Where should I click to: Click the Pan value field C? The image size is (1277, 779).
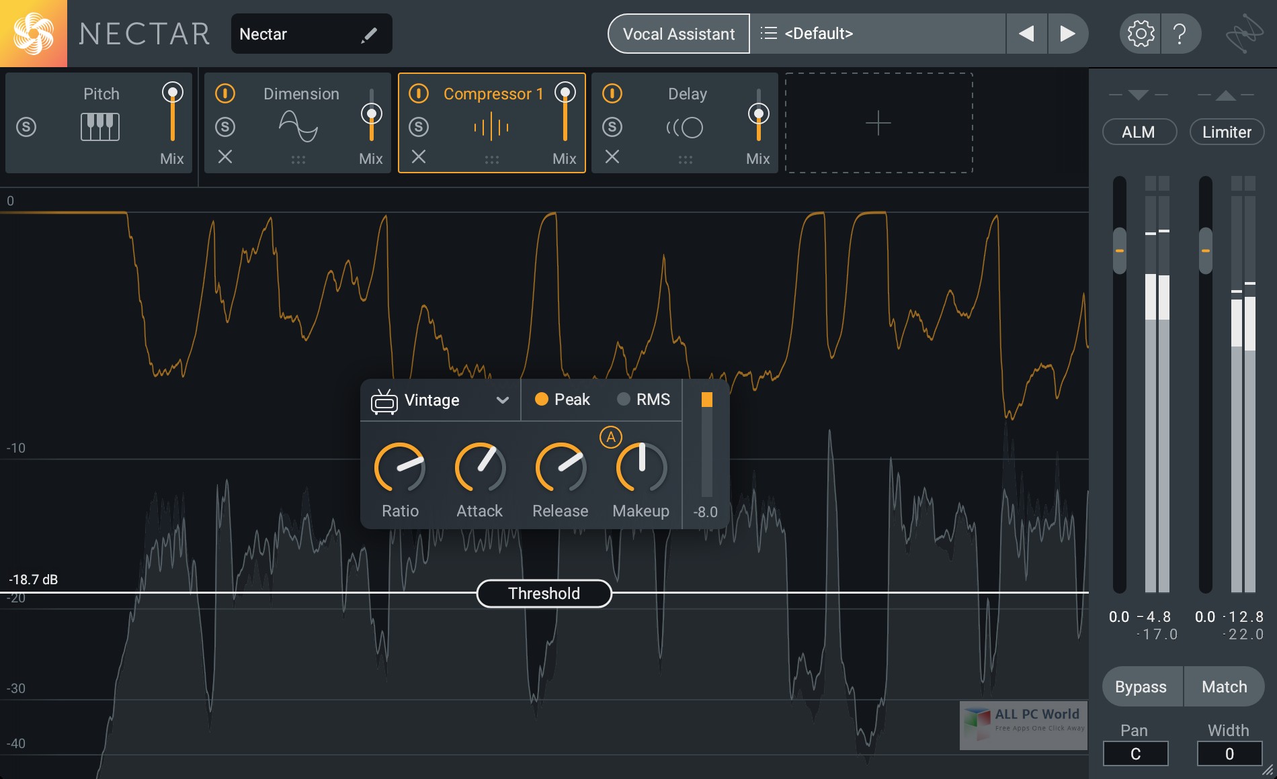tap(1135, 753)
